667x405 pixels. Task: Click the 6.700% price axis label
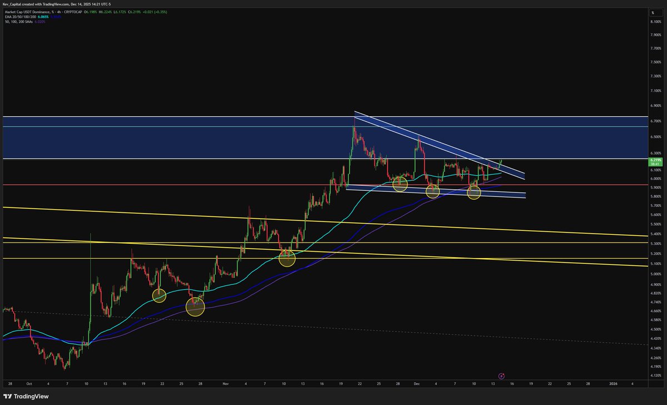pos(655,121)
